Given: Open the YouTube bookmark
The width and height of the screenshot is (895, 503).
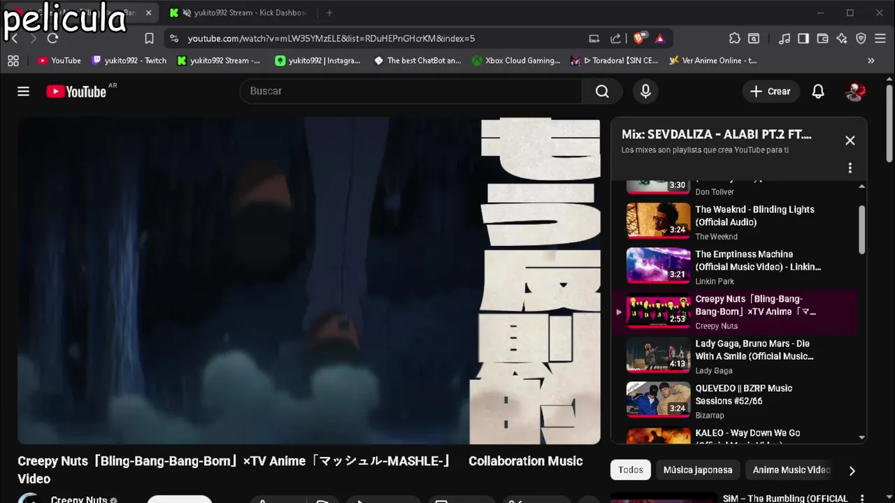Looking at the screenshot, I should pos(59,61).
